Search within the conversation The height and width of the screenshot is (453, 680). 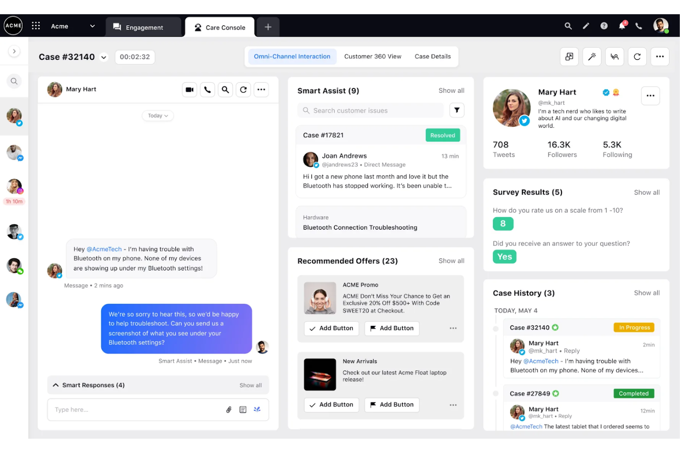pos(225,89)
